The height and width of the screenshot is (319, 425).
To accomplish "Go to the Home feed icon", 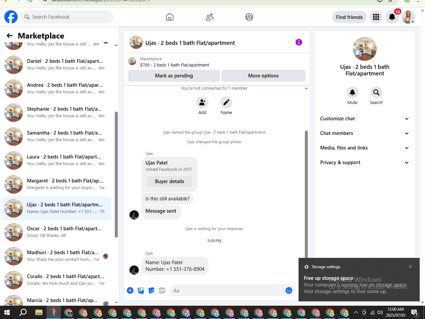I will click(170, 17).
